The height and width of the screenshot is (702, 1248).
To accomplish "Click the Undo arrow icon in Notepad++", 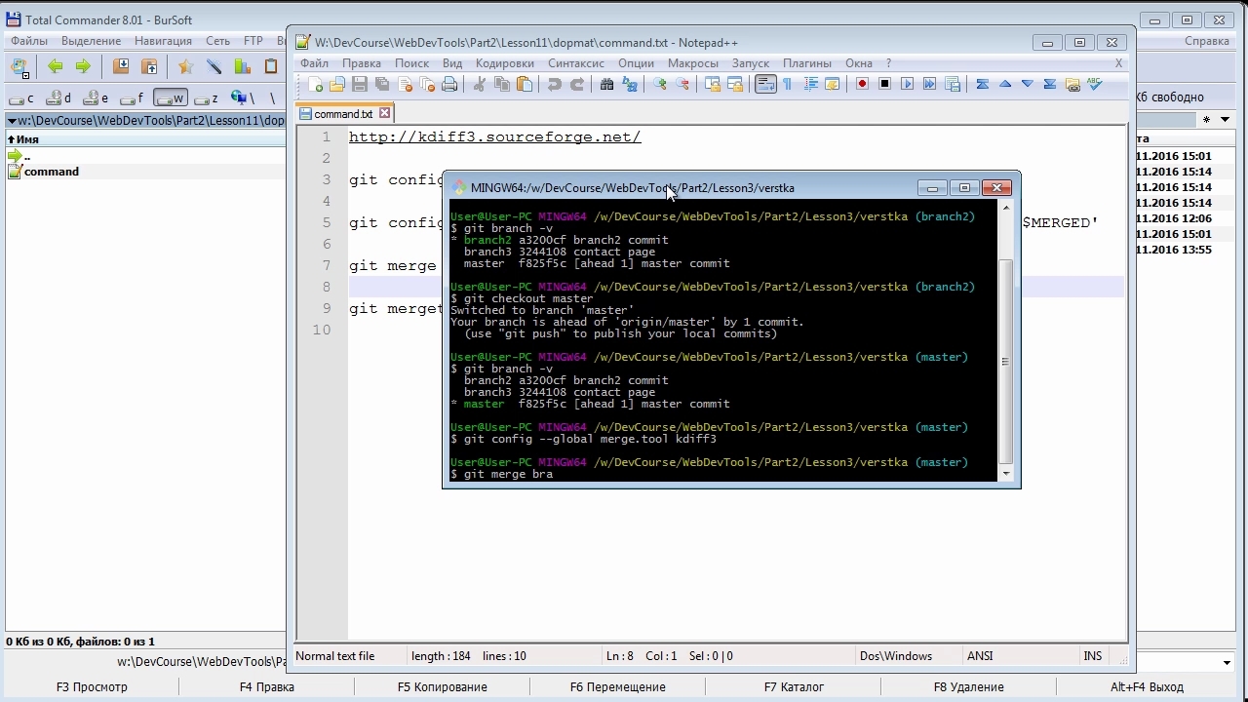I will coord(554,85).
